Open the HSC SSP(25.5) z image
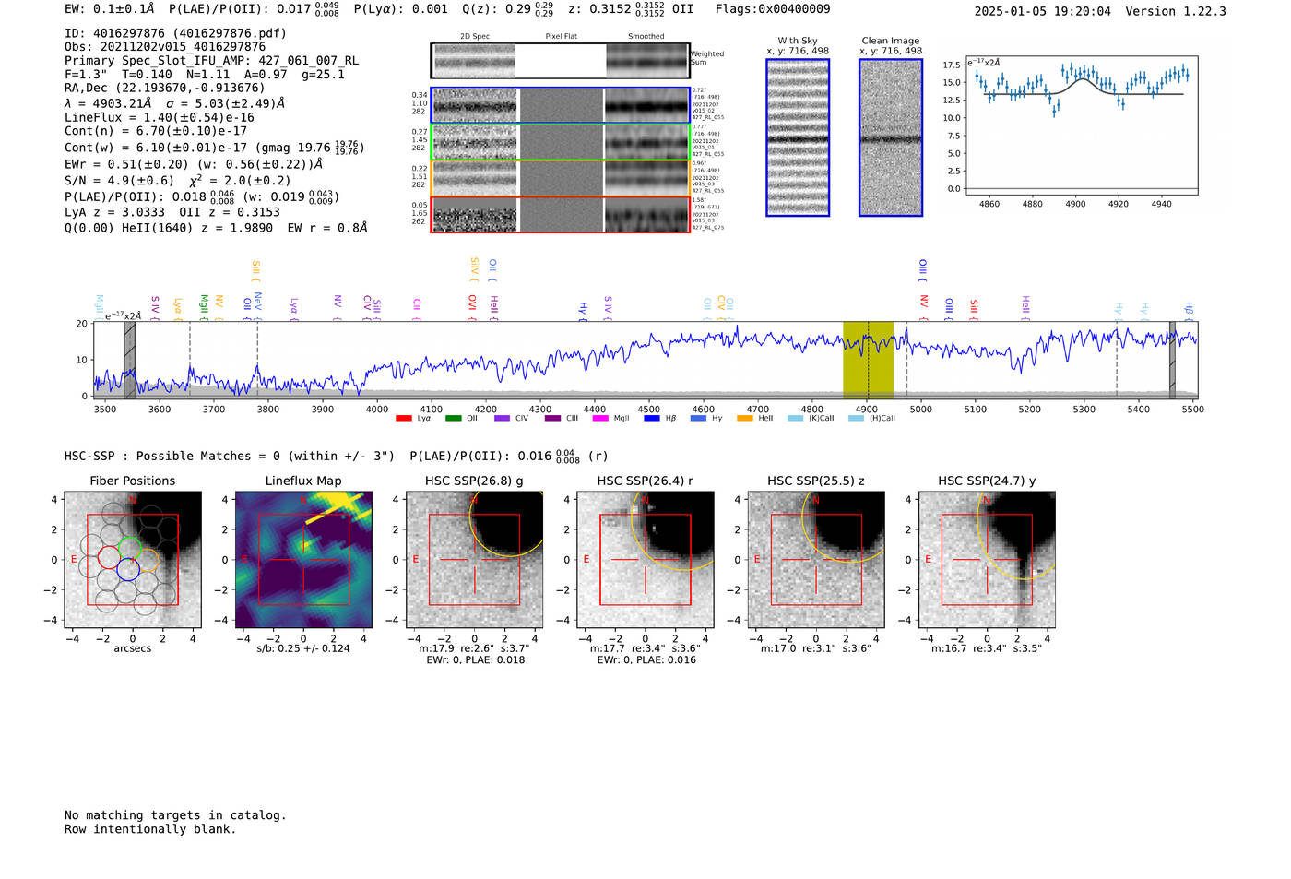 (816, 560)
